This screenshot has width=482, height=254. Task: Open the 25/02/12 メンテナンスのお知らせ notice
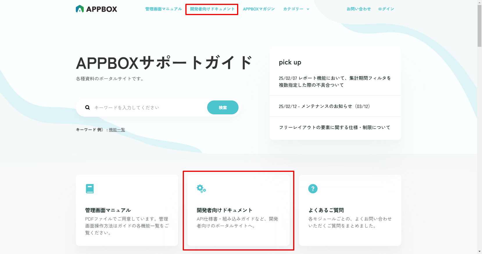point(324,106)
